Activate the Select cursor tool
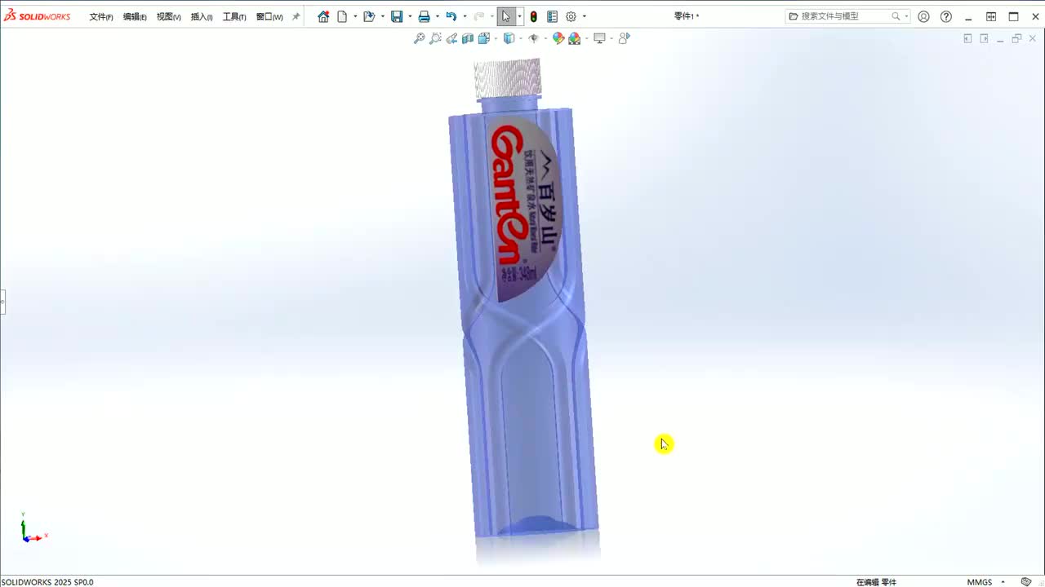Screen dimensions: 1045x587 coord(506,16)
